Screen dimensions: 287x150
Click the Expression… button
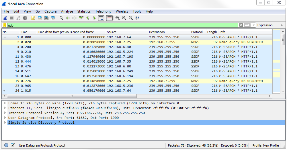pyautogui.click(x=266, y=25)
